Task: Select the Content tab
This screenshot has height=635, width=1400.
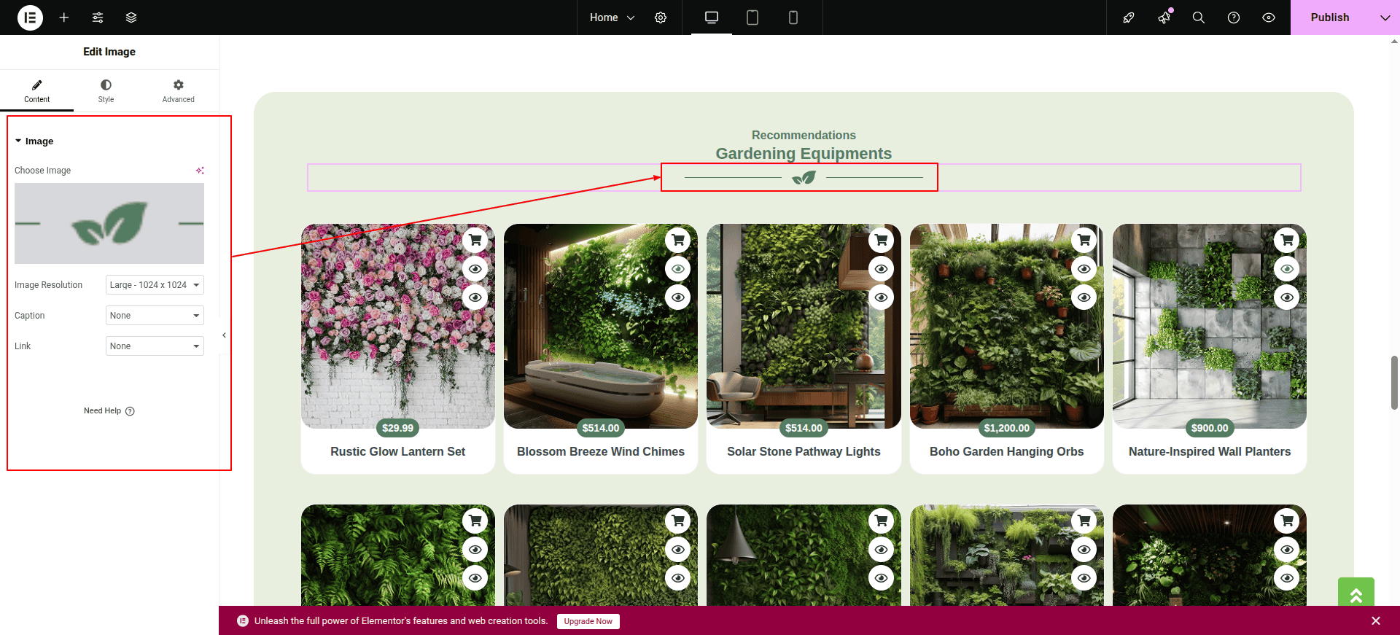Action: pos(36,91)
